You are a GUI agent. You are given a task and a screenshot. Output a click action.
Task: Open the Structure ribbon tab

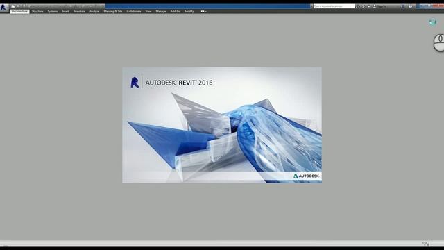(x=37, y=12)
